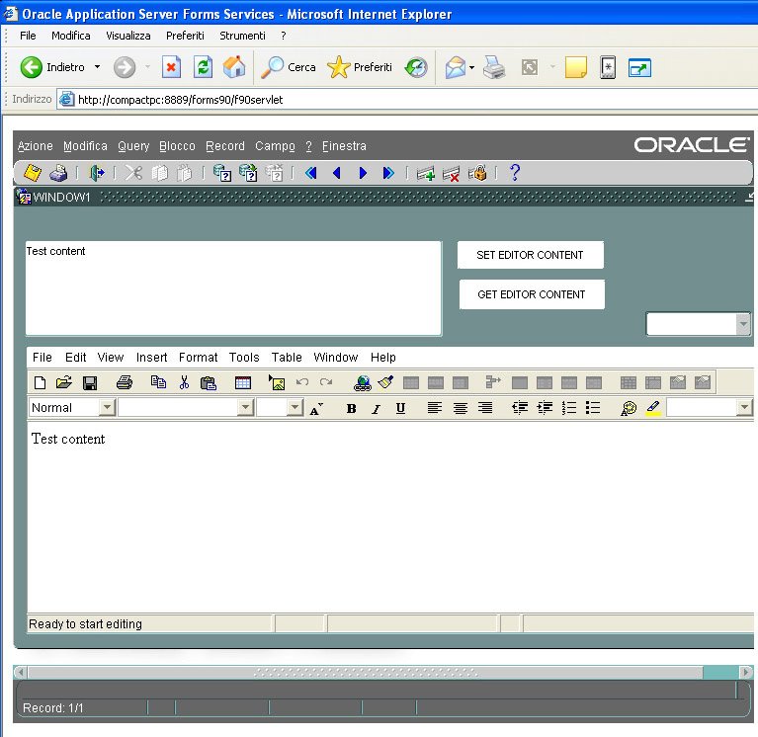Screen dimensions: 758x737
Task: Click the browser Refresh button
Action: coord(204,67)
